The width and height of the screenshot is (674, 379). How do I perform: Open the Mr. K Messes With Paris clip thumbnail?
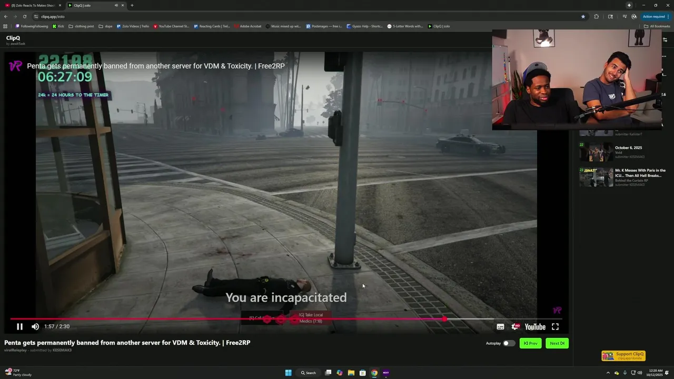(596, 177)
